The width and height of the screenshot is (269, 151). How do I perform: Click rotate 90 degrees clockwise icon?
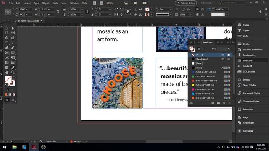116,9
